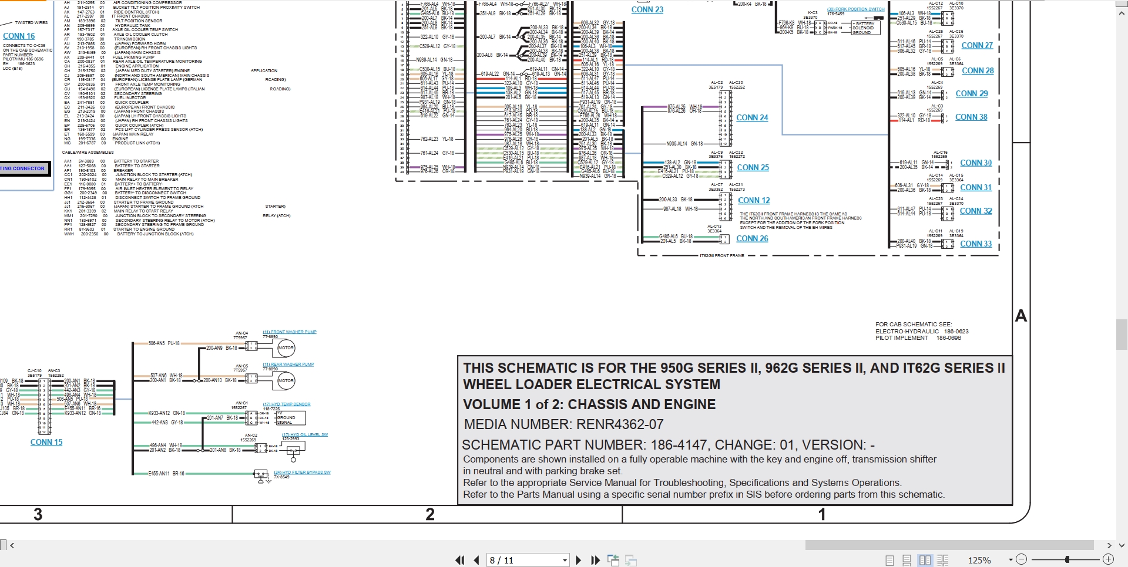The height and width of the screenshot is (567, 1128).
Task: Click the rear washer pump MOTOR symbol
Action: tap(286, 381)
